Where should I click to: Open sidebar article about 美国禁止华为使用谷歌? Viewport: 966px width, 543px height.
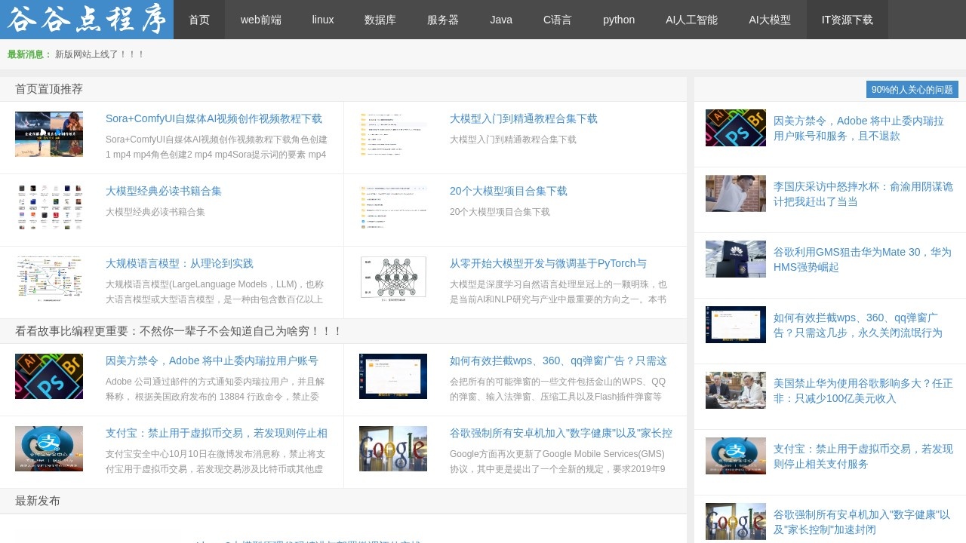click(863, 391)
